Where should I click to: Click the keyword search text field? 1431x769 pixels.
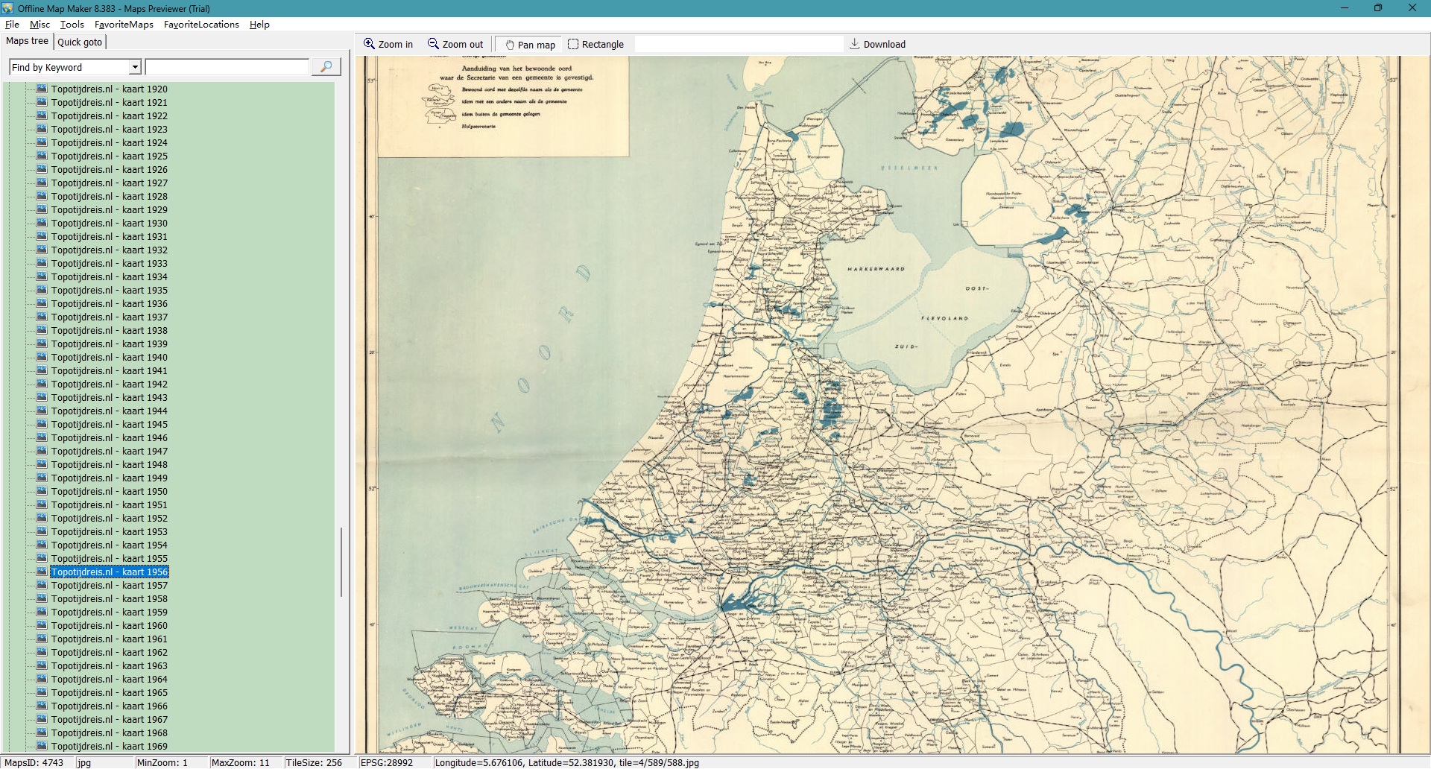coord(227,67)
